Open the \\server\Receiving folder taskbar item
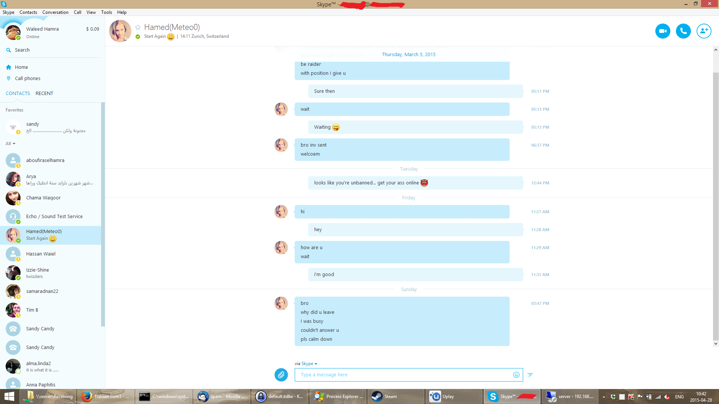 [x=48, y=397]
